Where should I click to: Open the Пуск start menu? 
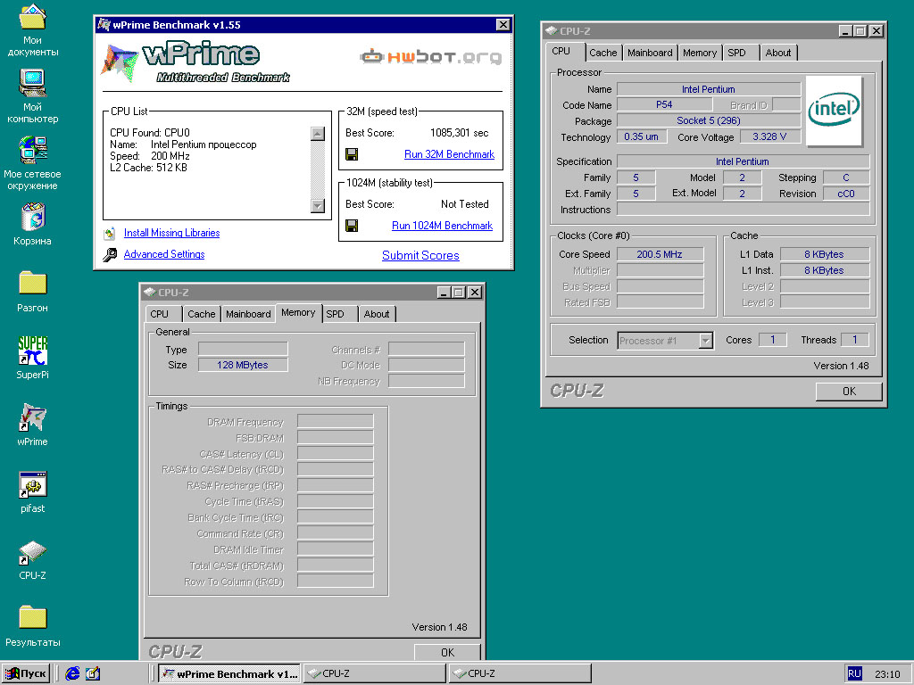tap(26, 673)
